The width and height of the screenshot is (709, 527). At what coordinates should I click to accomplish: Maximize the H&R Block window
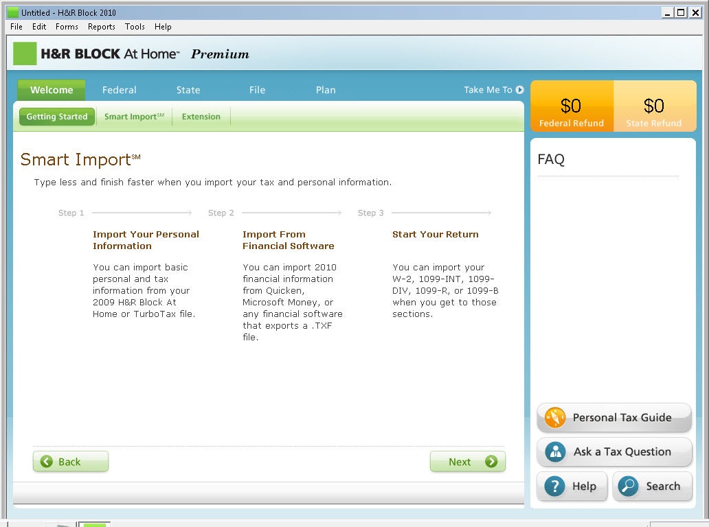click(681, 12)
